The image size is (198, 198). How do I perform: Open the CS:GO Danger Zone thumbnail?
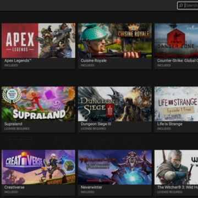[x=176, y=41]
